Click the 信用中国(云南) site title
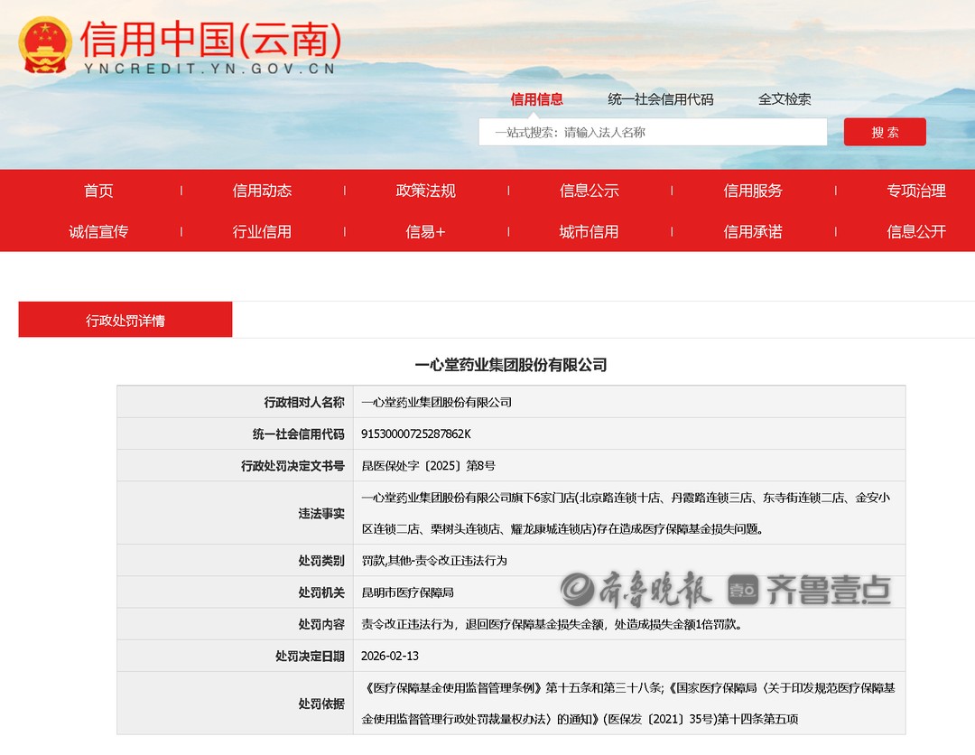 (210, 39)
